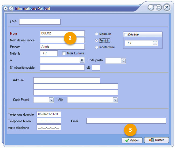Open the address Code Postal dropdown
The image size is (175, 148).
51,100
